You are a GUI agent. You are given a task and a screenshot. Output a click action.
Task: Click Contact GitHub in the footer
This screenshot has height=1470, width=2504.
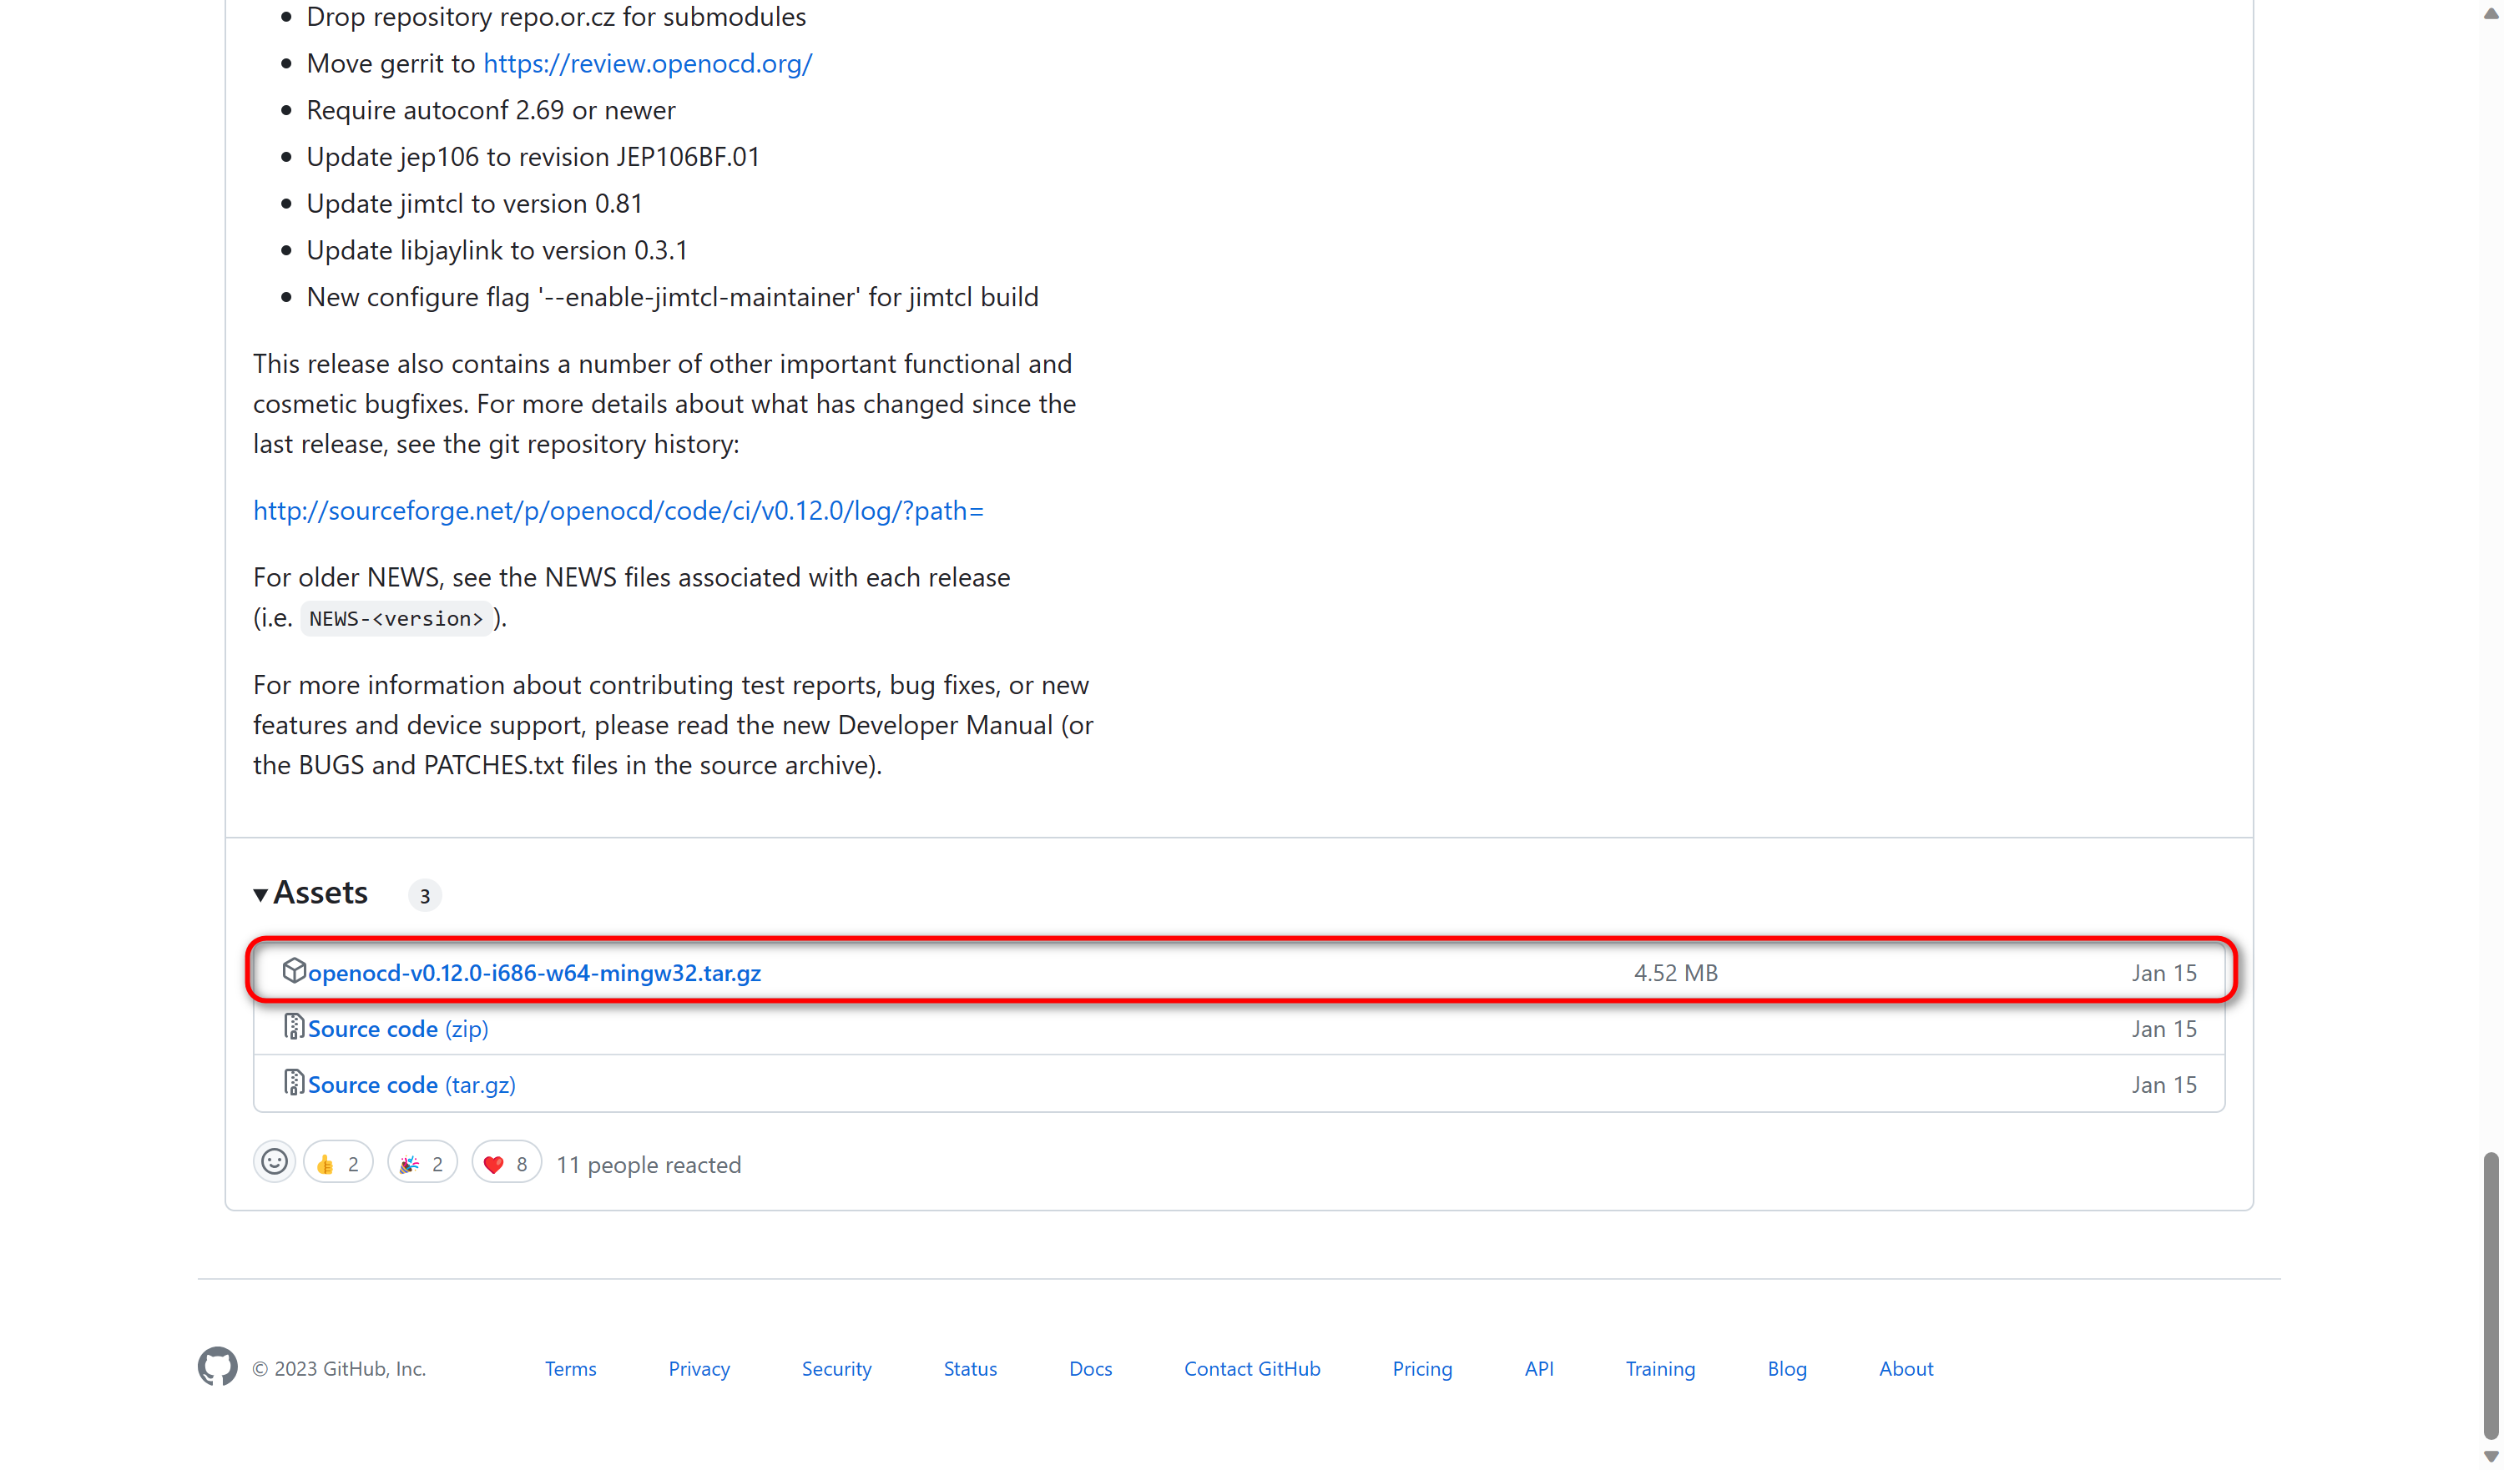[1252, 1369]
